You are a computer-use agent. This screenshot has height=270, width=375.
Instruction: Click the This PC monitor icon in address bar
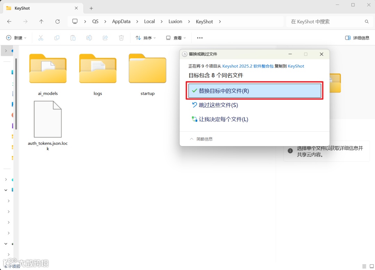[x=75, y=22]
